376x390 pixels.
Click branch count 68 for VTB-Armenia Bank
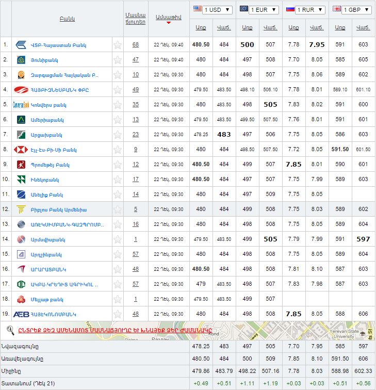coord(136,45)
